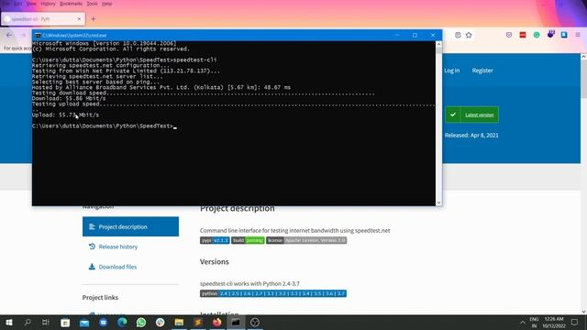This screenshot has width=587, height=330.
Task: Open taskbar search magnifier
Action: (28, 322)
